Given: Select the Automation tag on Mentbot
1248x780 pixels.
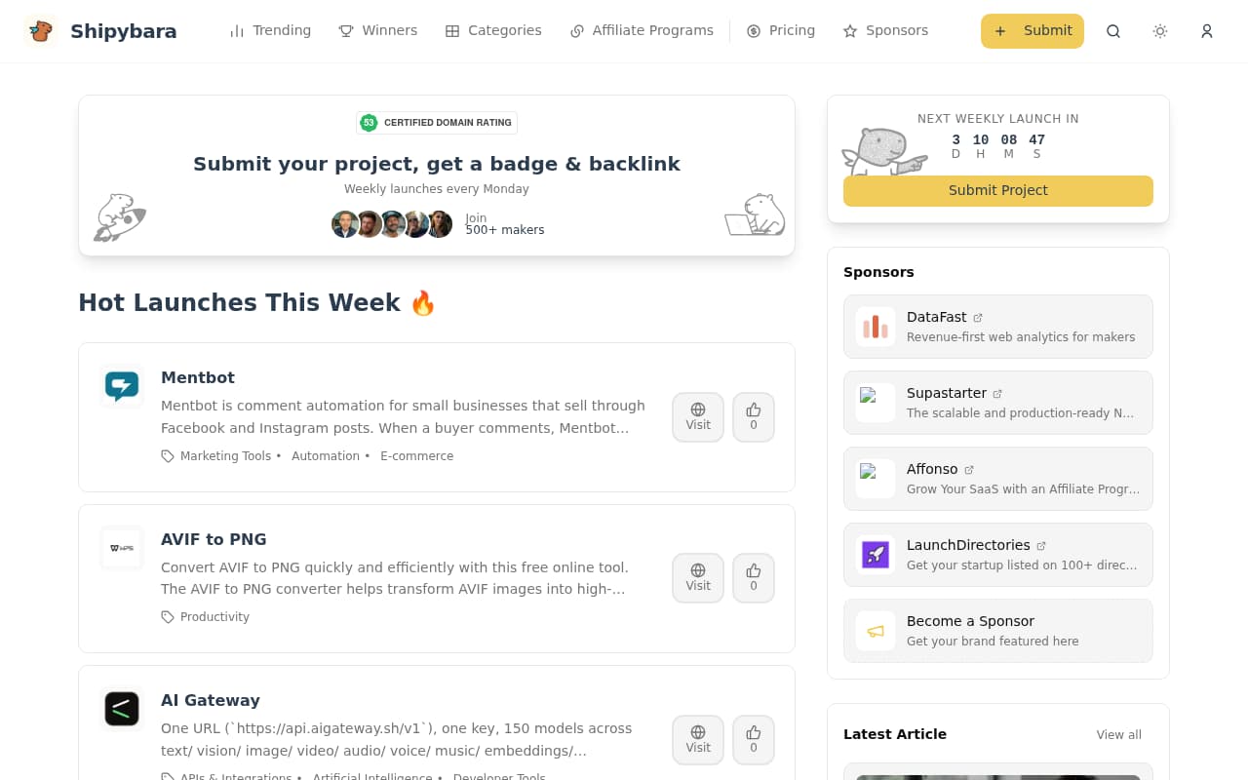Looking at the screenshot, I should pyautogui.click(x=326, y=456).
